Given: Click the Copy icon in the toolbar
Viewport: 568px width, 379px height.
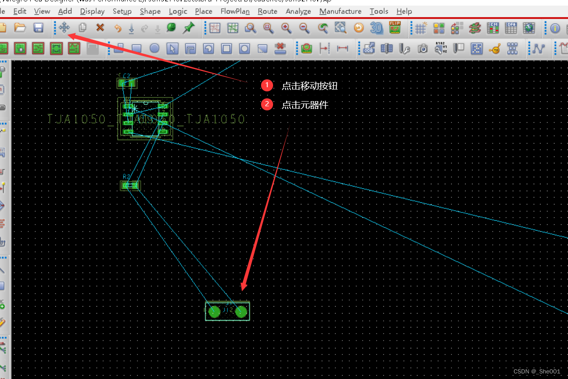Looking at the screenshot, I should pos(83,28).
